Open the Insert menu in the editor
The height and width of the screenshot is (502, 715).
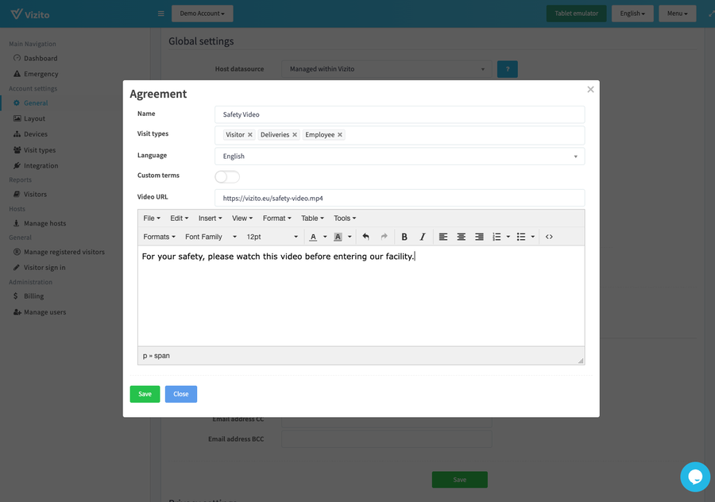coord(208,218)
